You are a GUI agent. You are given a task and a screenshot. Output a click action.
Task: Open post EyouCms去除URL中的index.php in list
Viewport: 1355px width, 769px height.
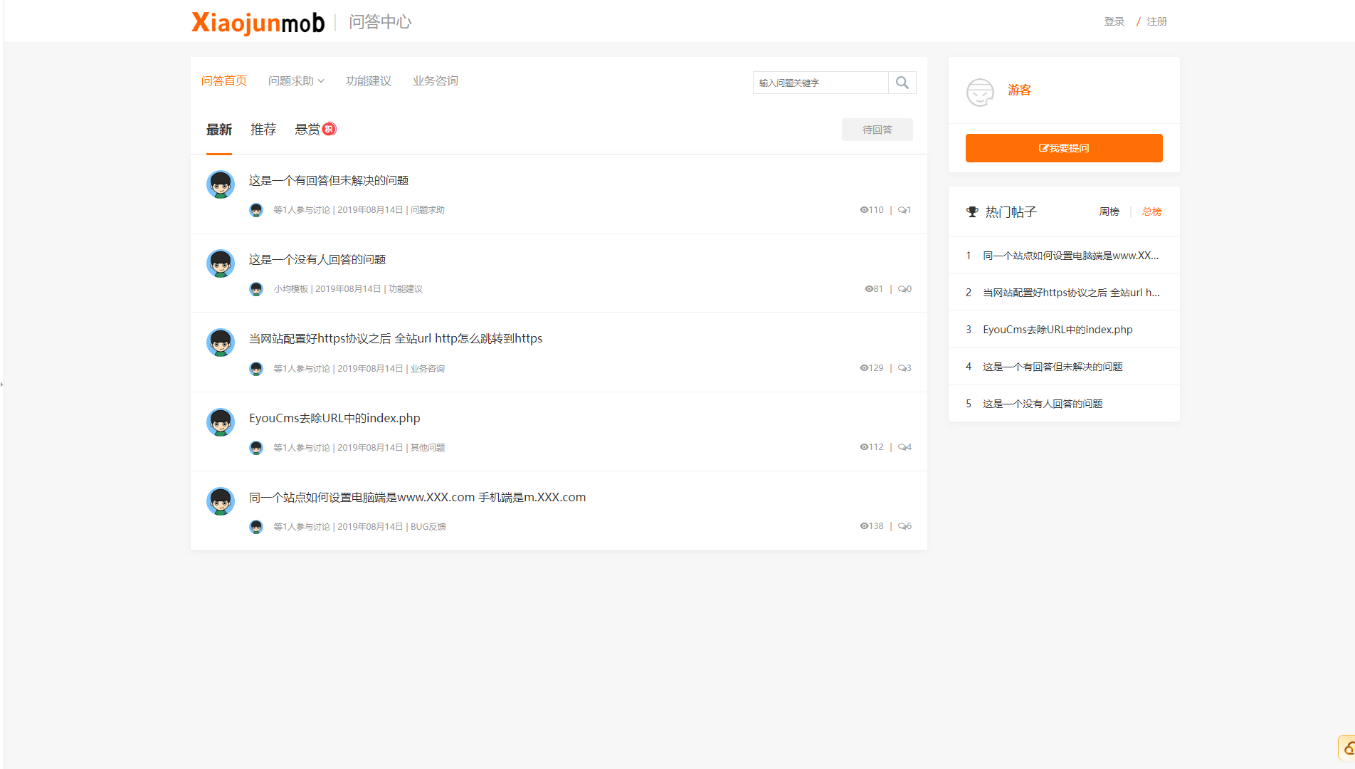pyautogui.click(x=334, y=419)
